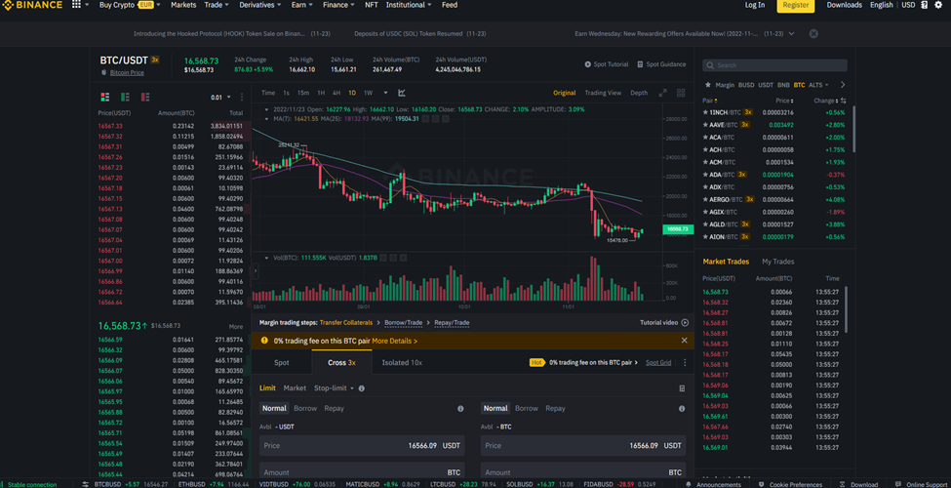Open order book more options dots
The width and height of the screenshot is (951, 488).
[x=242, y=98]
